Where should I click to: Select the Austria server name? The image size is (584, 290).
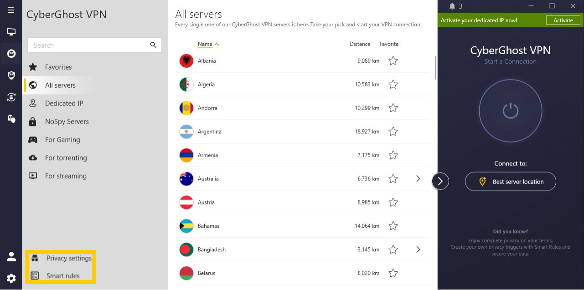[206, 202]
